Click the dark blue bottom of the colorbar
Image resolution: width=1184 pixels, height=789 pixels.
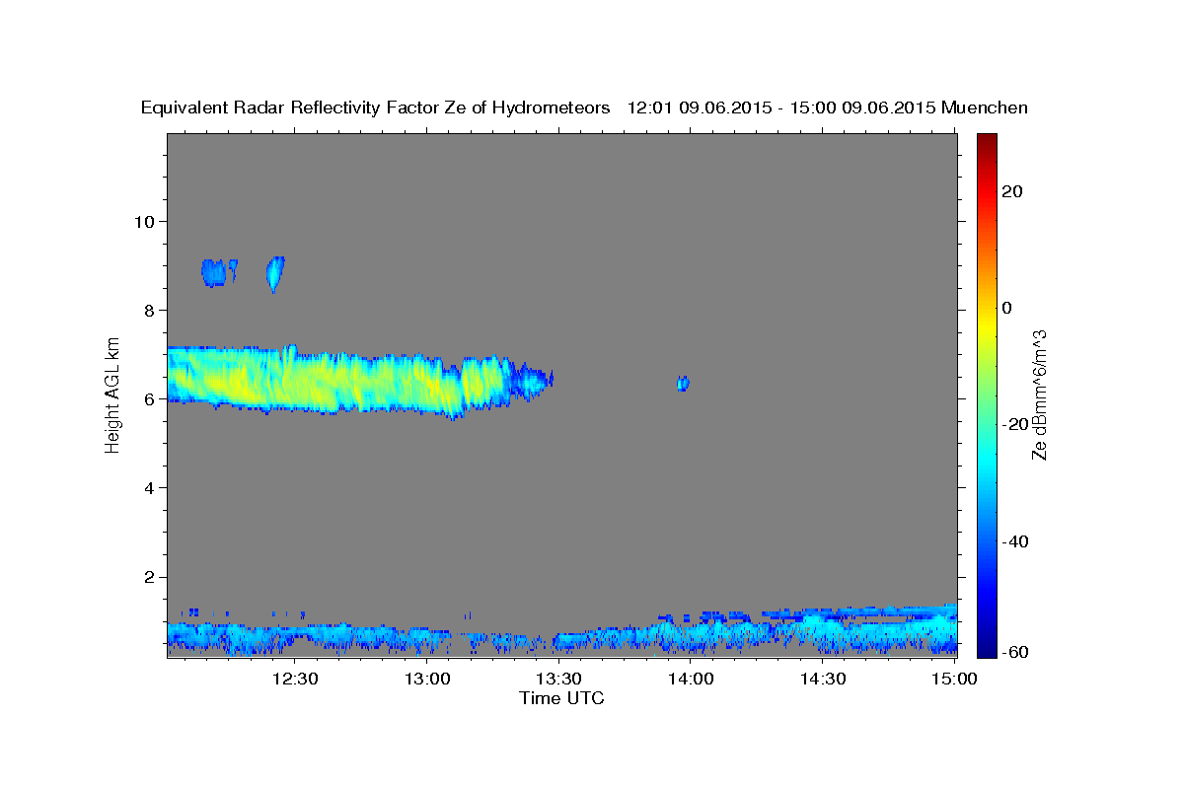987,647
